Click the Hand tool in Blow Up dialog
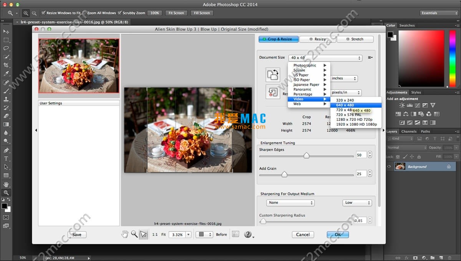The height and width of the screenshot is (261, 461). pyautogui.click(x=125, y=234)
